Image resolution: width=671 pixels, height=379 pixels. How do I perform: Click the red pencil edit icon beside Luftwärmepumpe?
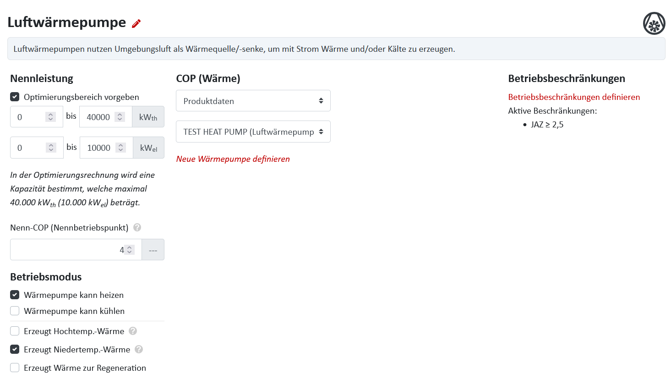click(x=136, y=23)
